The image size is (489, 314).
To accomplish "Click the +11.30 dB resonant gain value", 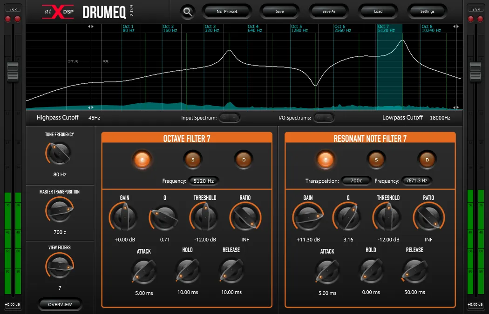I will click(308, 240).
